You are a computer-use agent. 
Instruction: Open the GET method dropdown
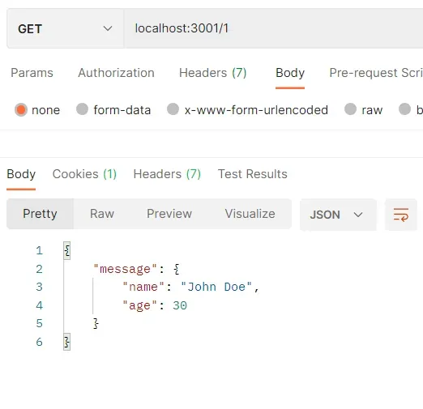(65, 28)
